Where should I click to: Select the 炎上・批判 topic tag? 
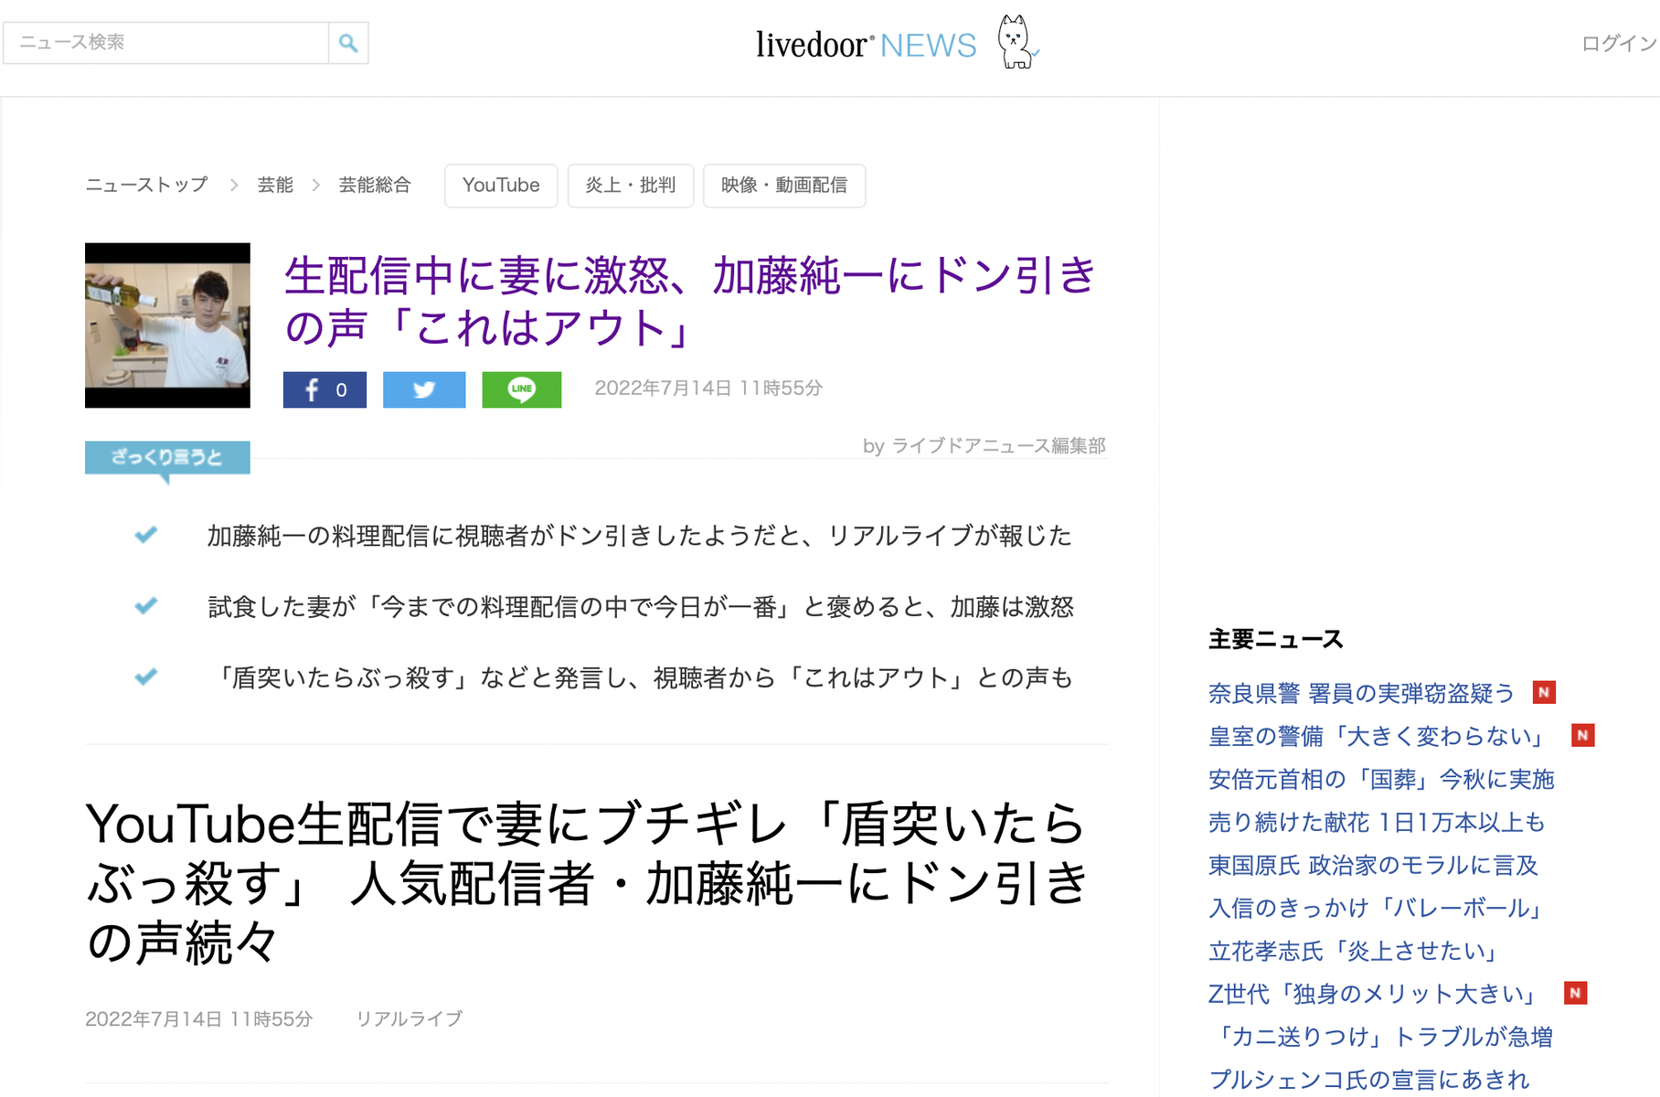coord(631,186)
